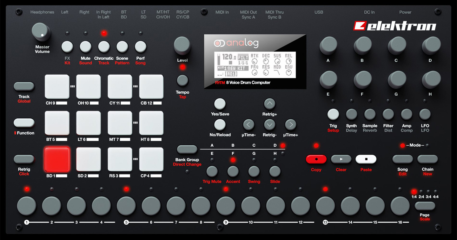The width and height of the screenshot is (457, 240).
Task: Open the LFO parameter page
Action: pos(425,114)
